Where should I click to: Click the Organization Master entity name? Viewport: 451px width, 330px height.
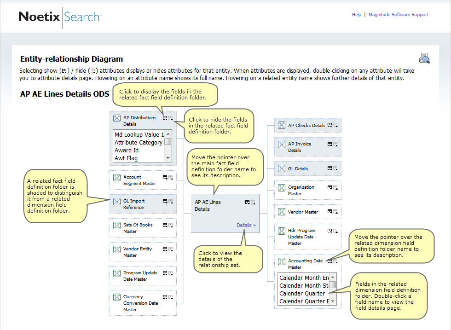point(301,190)
